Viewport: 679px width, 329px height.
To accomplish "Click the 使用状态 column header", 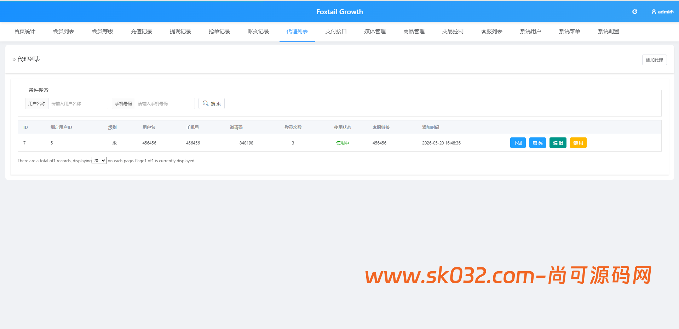I will click(343, 127).
